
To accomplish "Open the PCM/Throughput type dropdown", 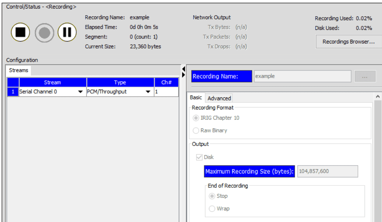I will pyautogui.click(x=148, y=92).
